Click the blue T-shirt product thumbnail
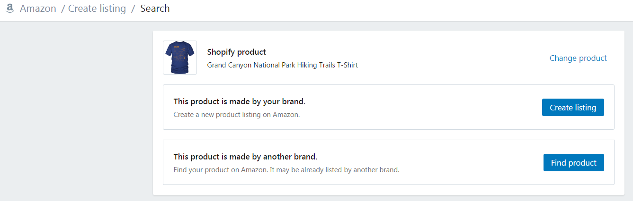Screen dimensions: 633x201 tap(180, 58)
